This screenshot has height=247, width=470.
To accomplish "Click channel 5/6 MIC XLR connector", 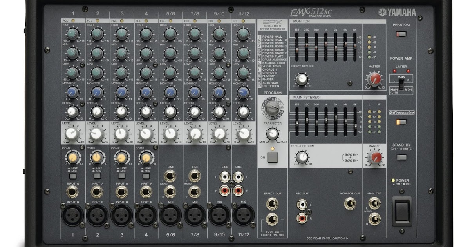I will point(170,215).
